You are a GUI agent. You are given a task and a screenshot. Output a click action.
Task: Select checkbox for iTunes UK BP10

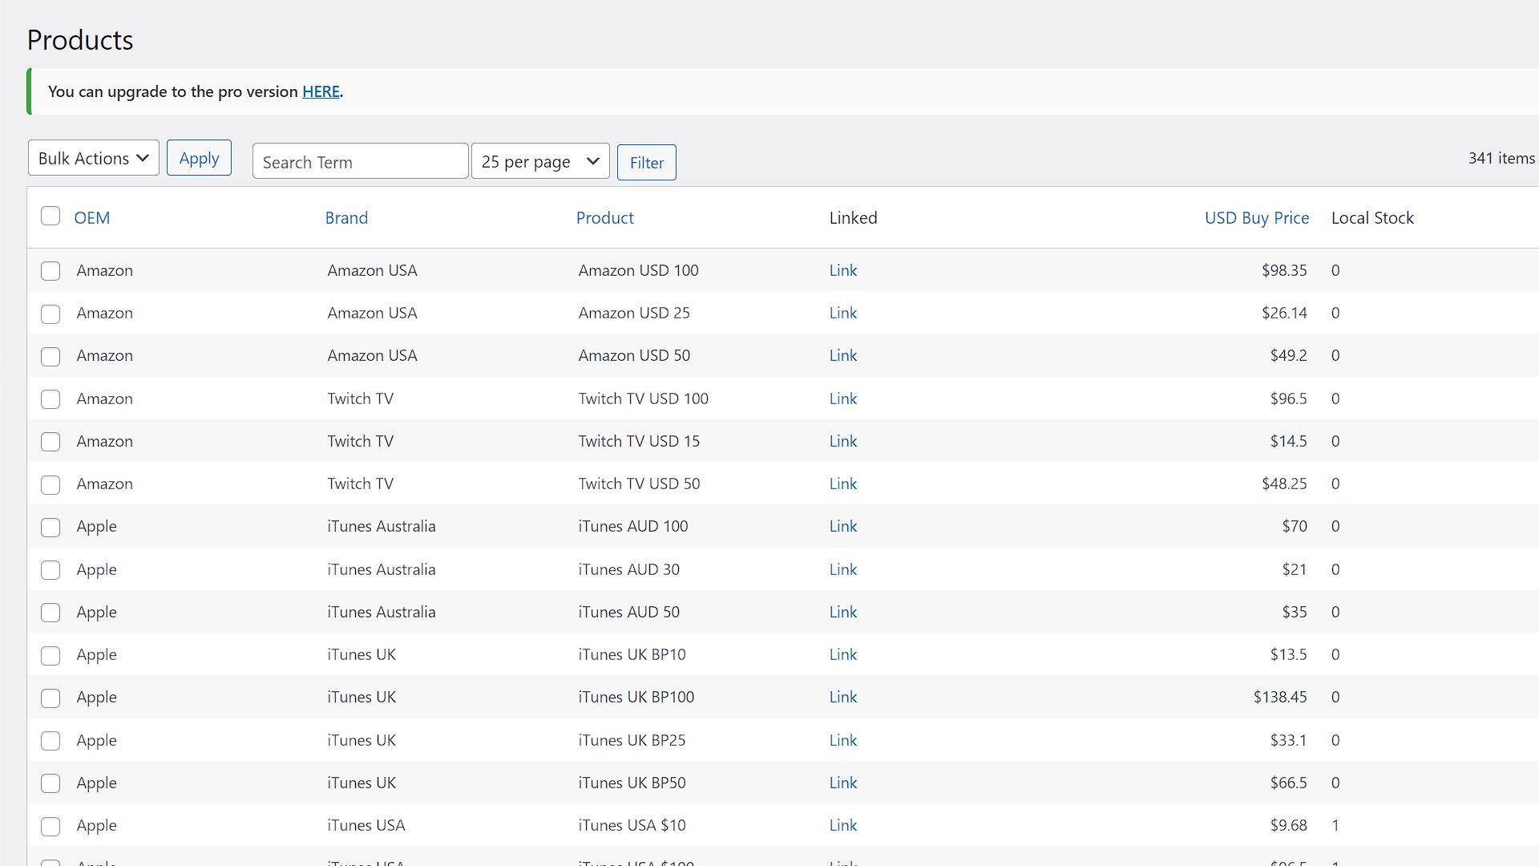(x=50, y=655)
